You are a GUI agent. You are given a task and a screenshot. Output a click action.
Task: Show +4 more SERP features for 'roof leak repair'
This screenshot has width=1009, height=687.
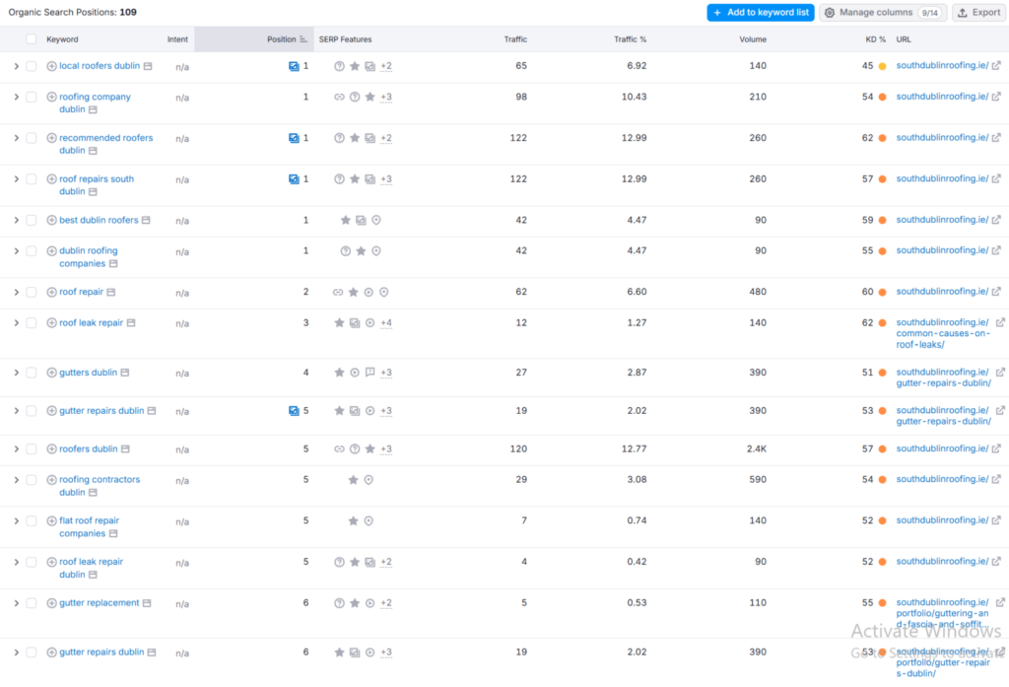coord(386,323)
